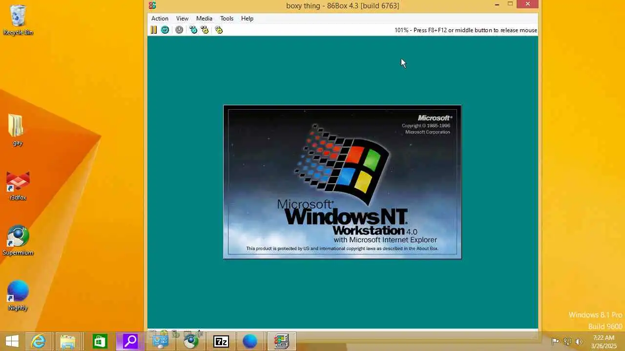Image resolution: width=625 pixels, height=351 pixels.
Task: Minimize the 86Box window
Action: click(497, 4)
